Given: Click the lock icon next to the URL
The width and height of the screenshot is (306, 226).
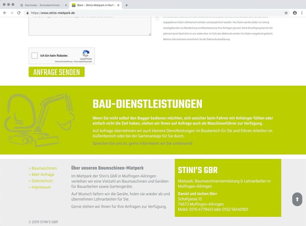Looking at the screenshot, I should (28, 13).
